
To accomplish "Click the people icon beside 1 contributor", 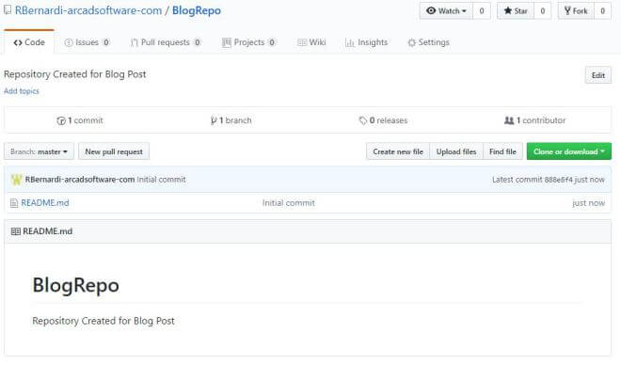I will [x=509, y=120].
